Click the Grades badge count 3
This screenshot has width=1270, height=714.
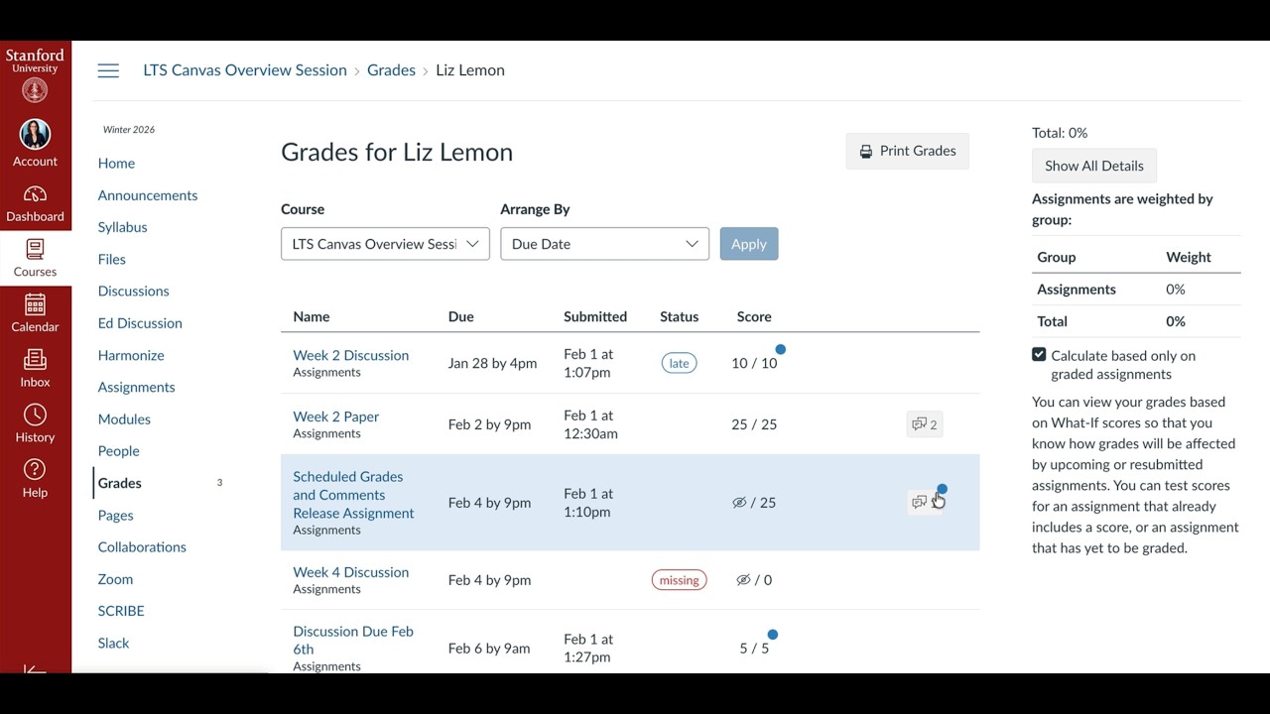coord(219,483)
